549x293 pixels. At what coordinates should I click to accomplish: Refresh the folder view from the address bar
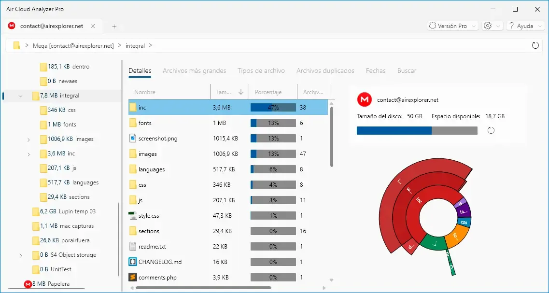pyautogui.click(x=535, y=45)
